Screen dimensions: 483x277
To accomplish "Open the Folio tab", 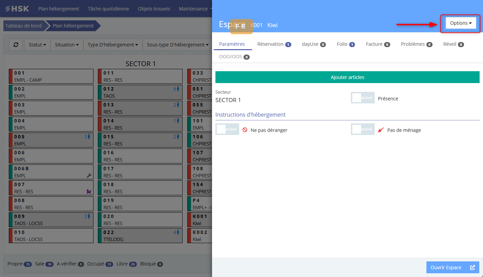I will tap(345, 44).
